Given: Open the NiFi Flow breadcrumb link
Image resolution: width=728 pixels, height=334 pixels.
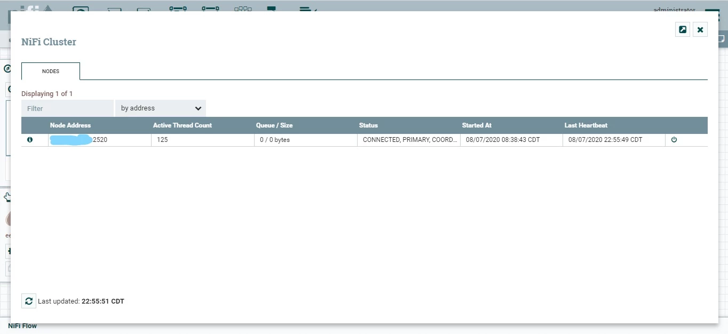Looking at the screenshot, I should pos(22,326).
